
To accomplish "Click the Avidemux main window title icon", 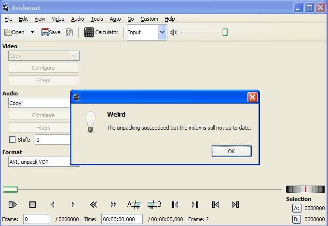I will pyautogui.click(x=6, y=8).
